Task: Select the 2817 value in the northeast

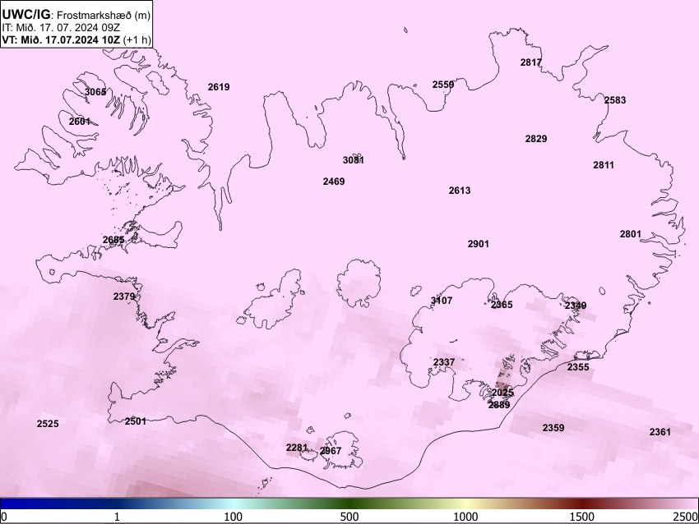Action: tap(531, 62)
